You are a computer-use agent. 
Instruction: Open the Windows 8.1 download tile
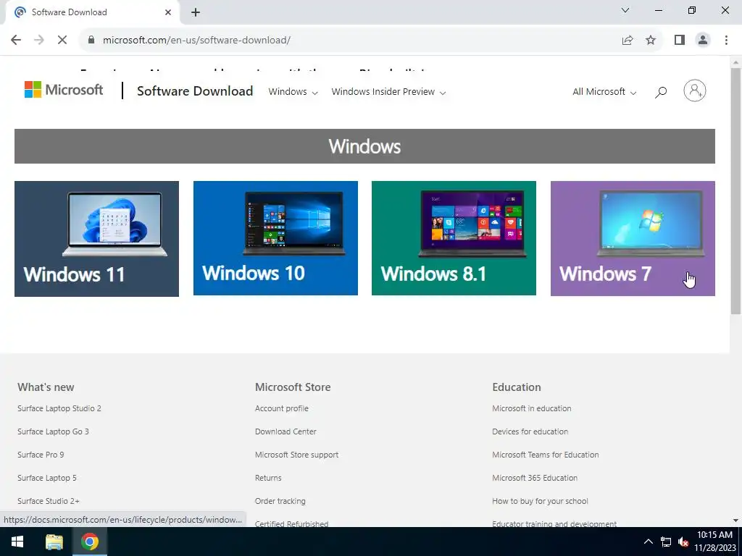tap(454, 238)
